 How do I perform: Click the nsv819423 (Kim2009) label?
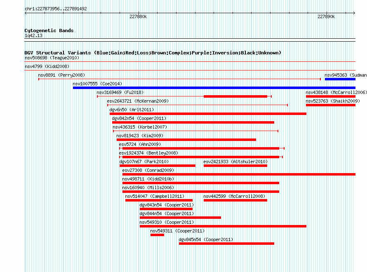pyautogui.click(x=140, y=136)
